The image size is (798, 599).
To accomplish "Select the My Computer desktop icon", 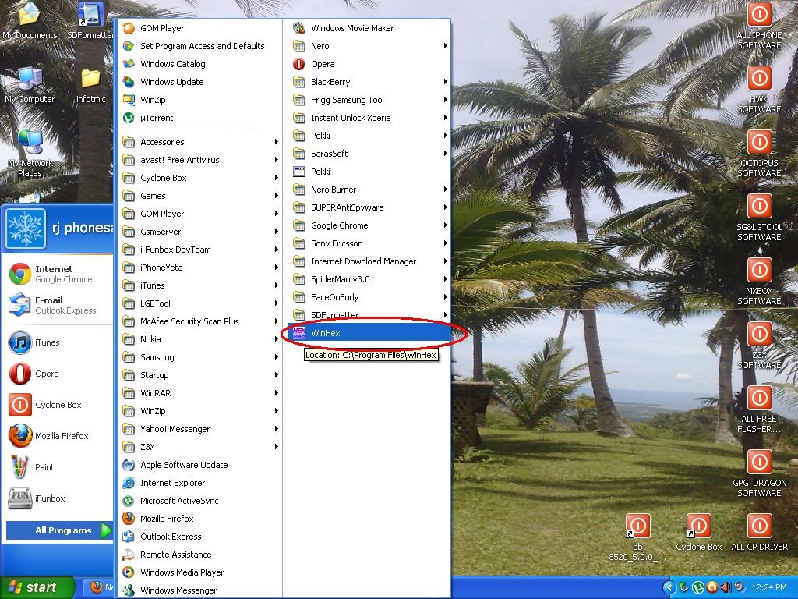I will click(x=30, y=85).
